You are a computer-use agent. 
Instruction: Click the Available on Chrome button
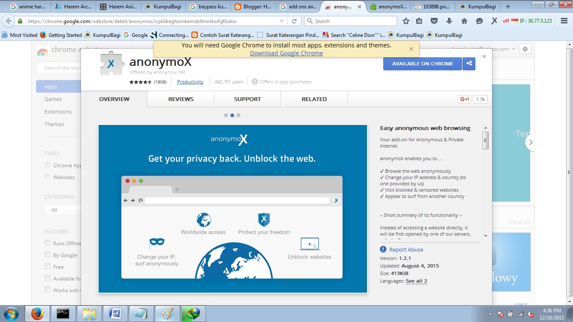tap(422, 64)
